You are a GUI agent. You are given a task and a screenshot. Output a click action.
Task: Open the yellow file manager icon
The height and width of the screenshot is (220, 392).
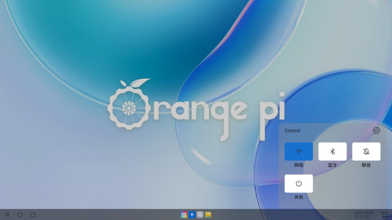click(x=208, y=214)
